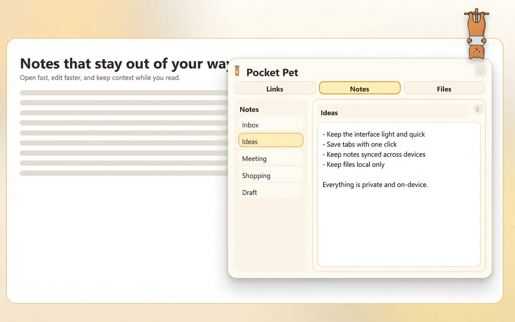Viewport: 515px width, 322px height.
Task: Open the Meeting note
Action: pyautogui.click(x=271, y=158)
